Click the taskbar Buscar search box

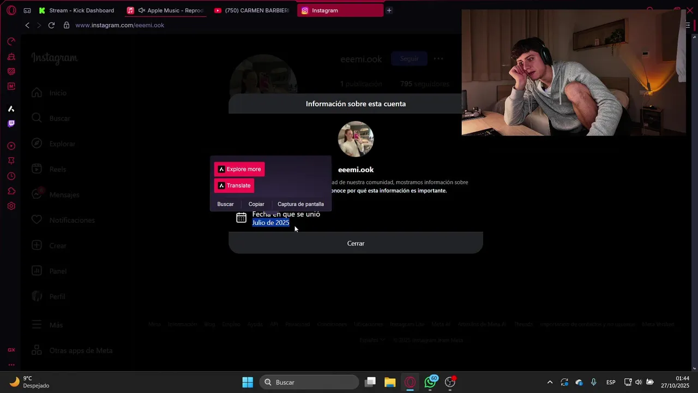pos(309,382)
